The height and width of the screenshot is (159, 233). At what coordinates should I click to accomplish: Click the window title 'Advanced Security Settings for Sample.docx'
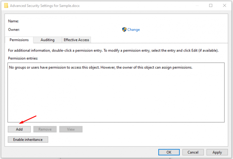pyautogui.click(x=45, y=6)
